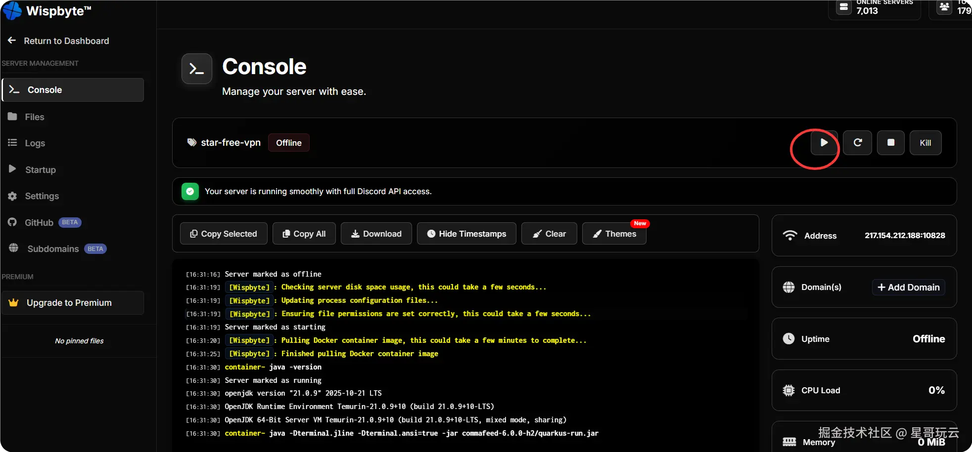The image size is (972, 452).
Task: Open the Console sidebar item
Action: [x=73, y=90]
